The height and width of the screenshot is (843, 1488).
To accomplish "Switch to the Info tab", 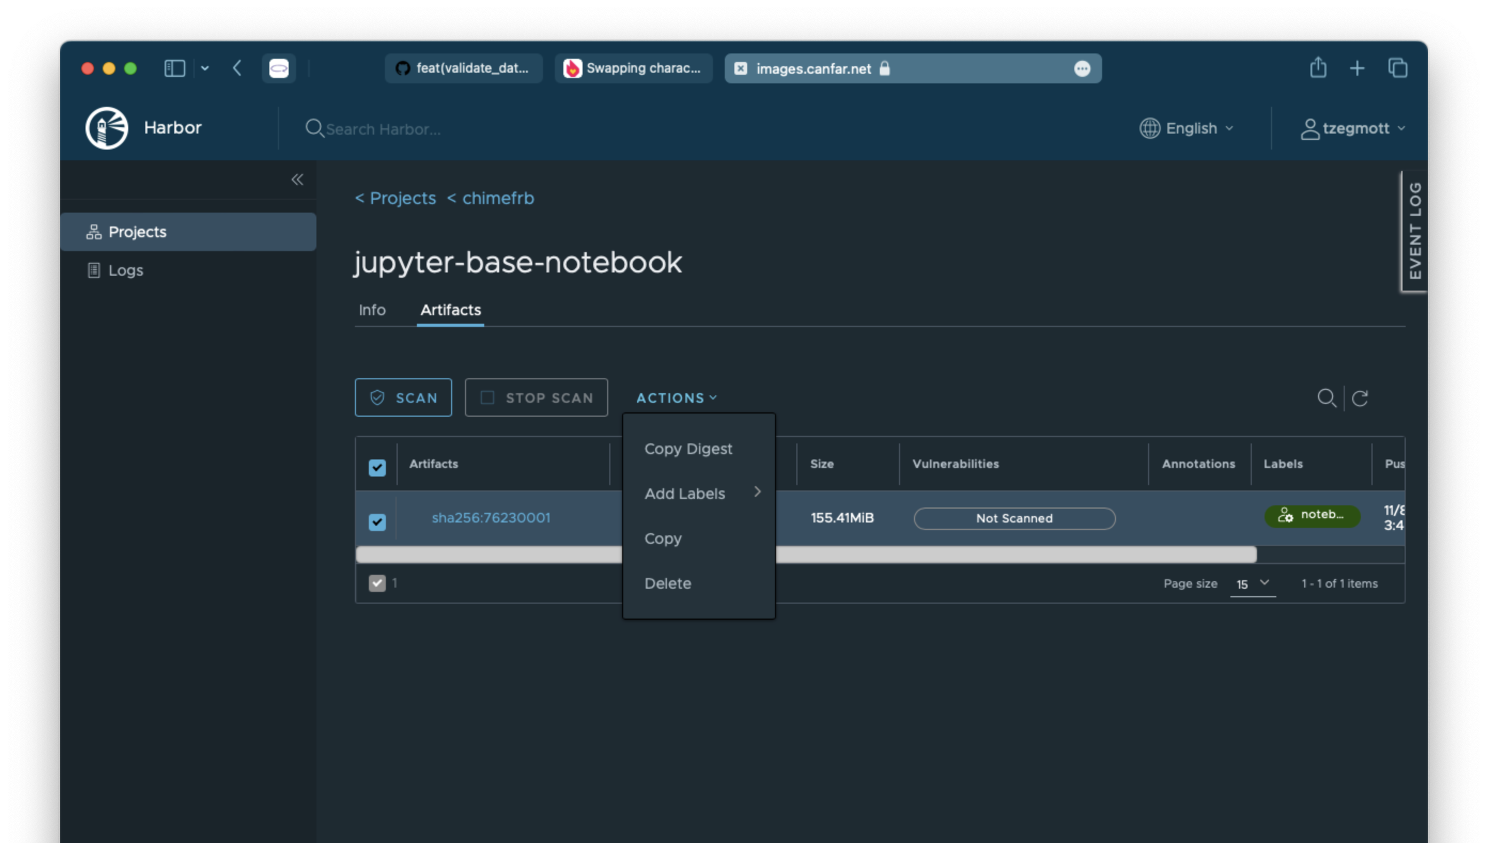I will (x=372, y=310).
